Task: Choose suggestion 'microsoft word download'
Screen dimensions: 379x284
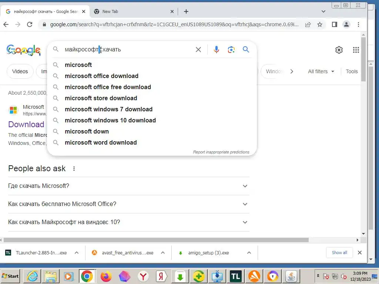Action: (152, 143)
